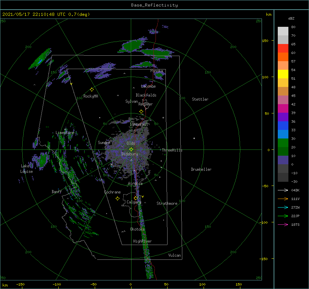Click the yellow 50 tick on the right axis
Viewport: 309px width, 289px height.
(267, 113)
